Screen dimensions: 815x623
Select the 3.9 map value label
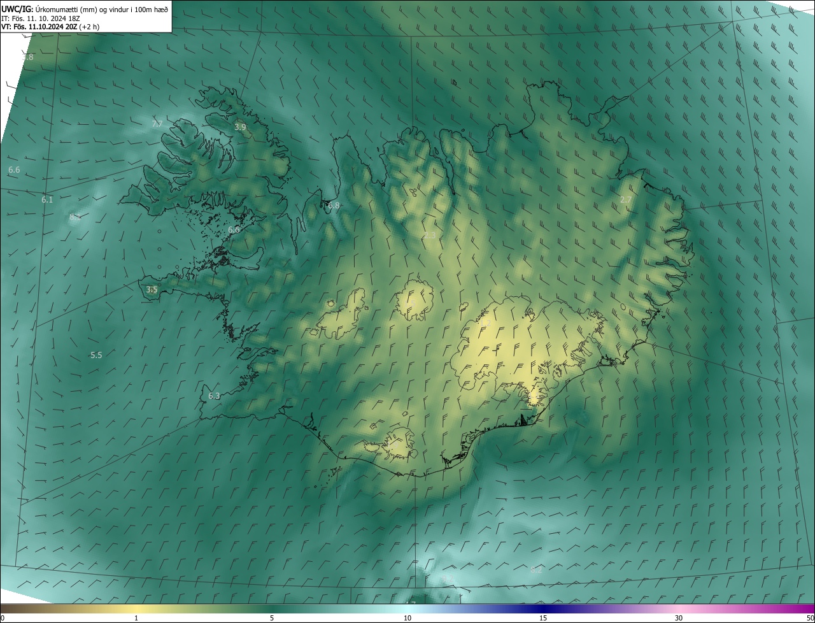point(240,127)
